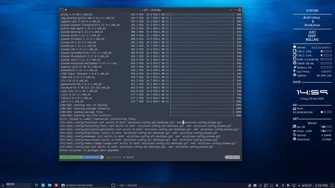Click the /etc/skel/.config/yad.conf conflict line
The height and width of the screenshot is (188, 335).
pos(137,147)
